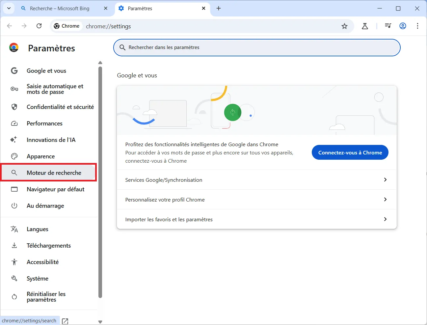The height and width of the screenshot is (325, 427).
Task: Click the palette Apparence icon
Action: pyautogui.click(x=14, y=156)
